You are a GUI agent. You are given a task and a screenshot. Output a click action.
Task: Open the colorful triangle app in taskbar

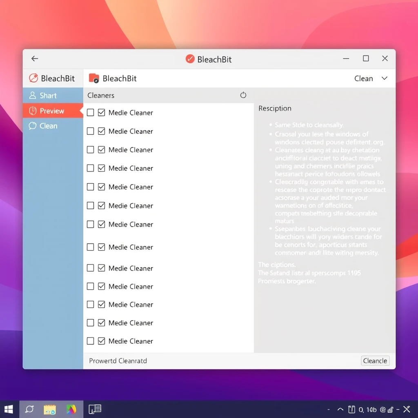click(71, 409)
